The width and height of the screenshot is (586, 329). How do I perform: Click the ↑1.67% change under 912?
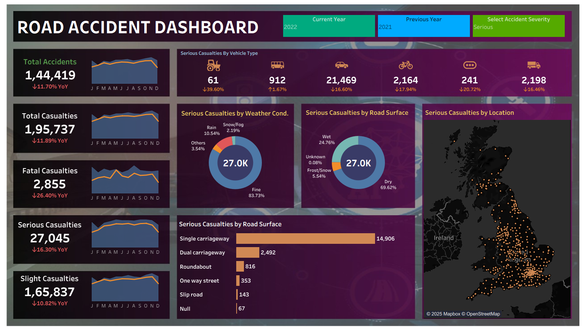coord(277,90)
